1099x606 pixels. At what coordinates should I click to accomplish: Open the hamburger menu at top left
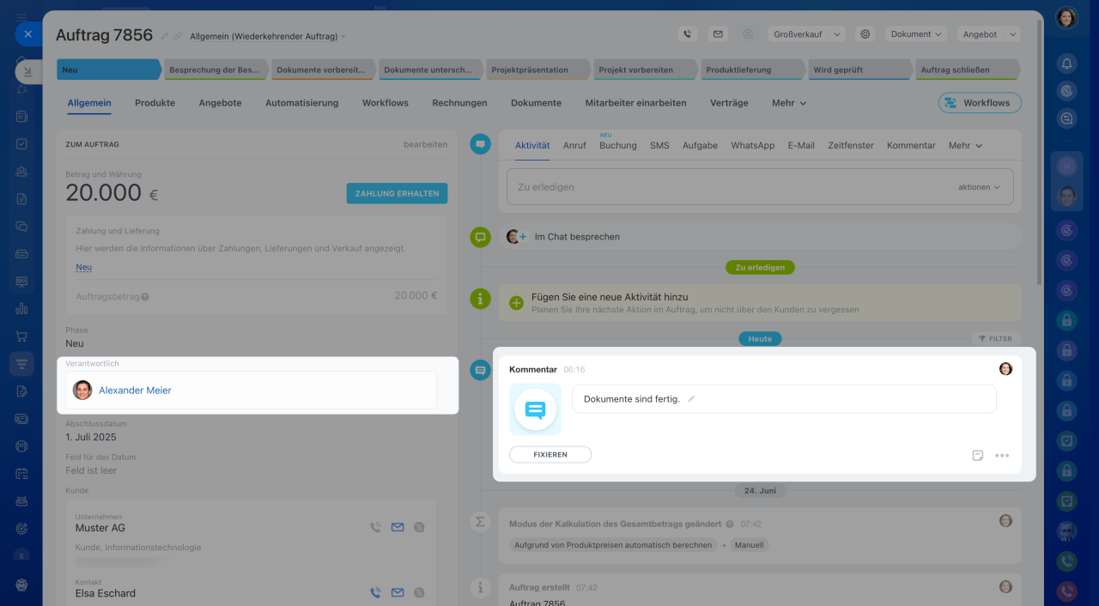coord(21,17)
